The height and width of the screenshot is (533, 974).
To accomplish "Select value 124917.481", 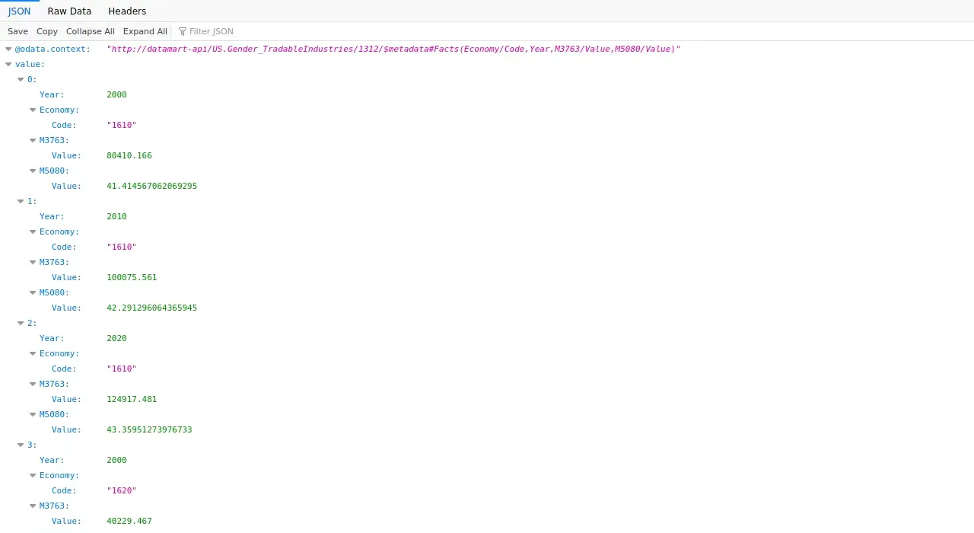I will pyautogui.click(x=132, y=399).
